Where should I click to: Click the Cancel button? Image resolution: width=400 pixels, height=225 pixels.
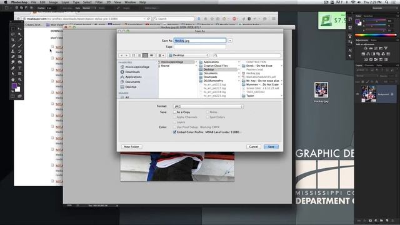click(x=254, y=147)
